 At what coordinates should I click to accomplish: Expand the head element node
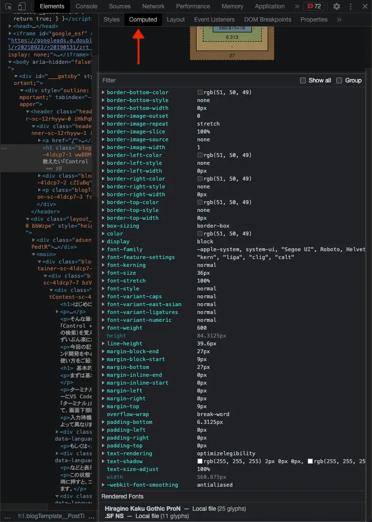pyautogui.click(x=11, y=26)
